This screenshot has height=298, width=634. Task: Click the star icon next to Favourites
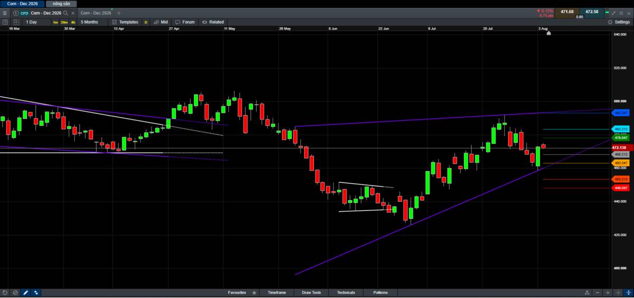click(x=254, y=292)
